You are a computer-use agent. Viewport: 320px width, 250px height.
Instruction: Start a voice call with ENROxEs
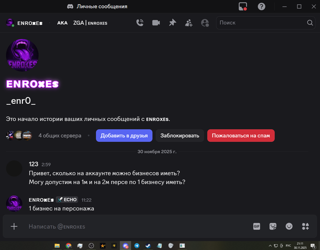[140, 22]
